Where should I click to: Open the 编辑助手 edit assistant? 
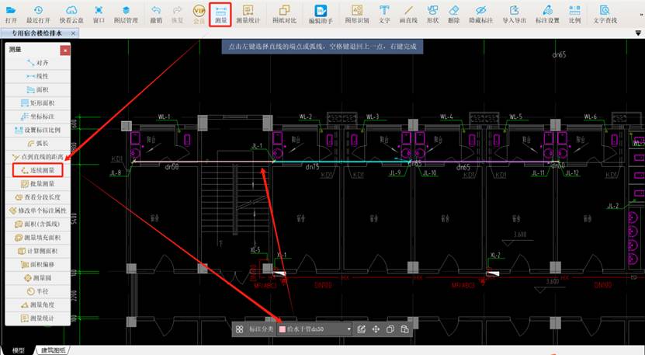(x=321, y=14)
